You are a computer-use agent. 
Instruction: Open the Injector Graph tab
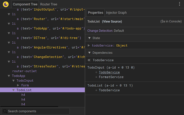point(116,13)
